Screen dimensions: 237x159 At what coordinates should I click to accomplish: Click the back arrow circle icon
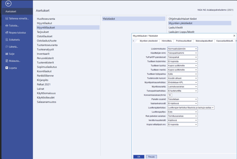coord(8,4)
